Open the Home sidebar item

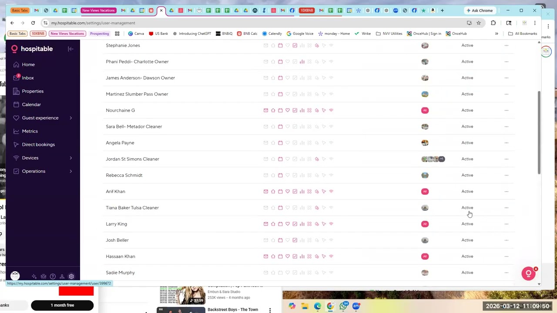(x=28, y=64)
